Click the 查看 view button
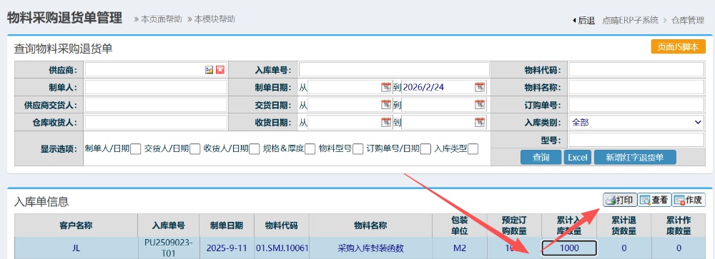 654,200
